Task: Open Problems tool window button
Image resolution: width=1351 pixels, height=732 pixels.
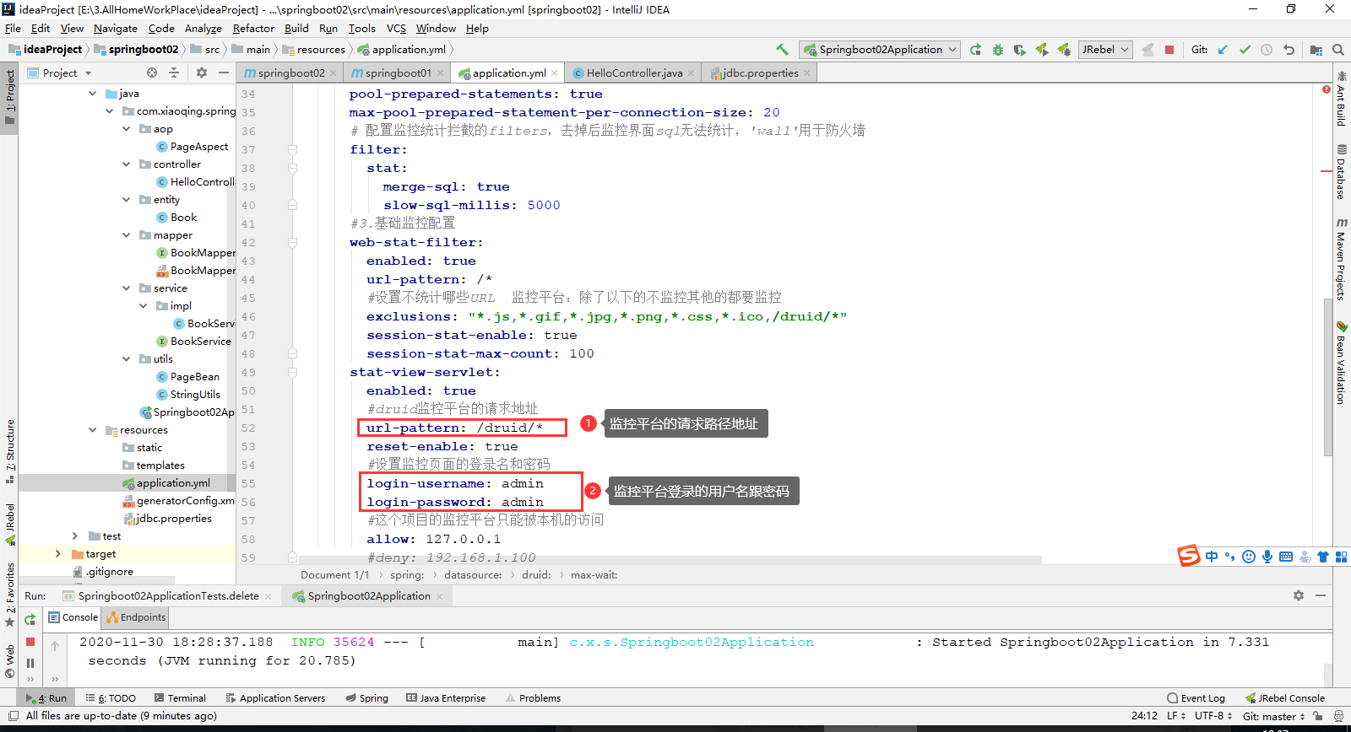Action: (533, 698)
